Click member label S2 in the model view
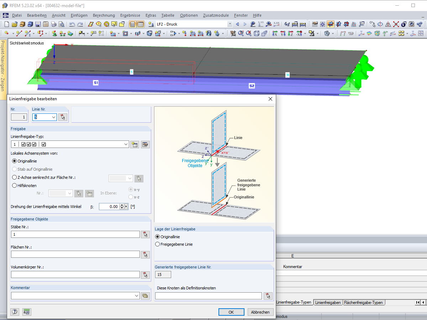 click(252, 86)
